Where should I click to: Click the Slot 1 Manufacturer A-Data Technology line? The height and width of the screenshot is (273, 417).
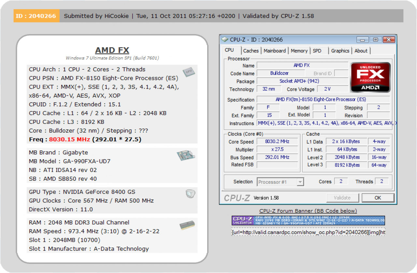(x=89, y=249)
